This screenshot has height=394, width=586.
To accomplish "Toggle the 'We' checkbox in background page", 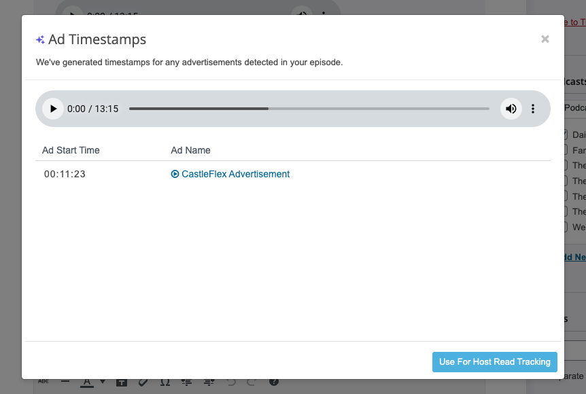I will [x=566, y=227].
